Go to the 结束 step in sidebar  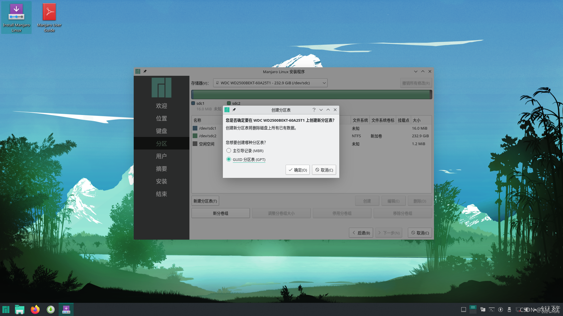click(x=162, y=194)
